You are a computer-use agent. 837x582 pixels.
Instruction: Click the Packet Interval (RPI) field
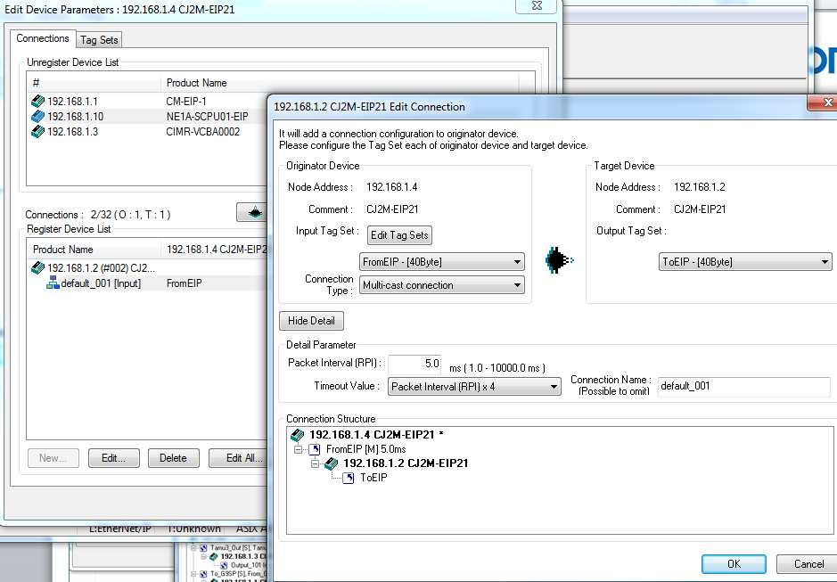[414, 365]
